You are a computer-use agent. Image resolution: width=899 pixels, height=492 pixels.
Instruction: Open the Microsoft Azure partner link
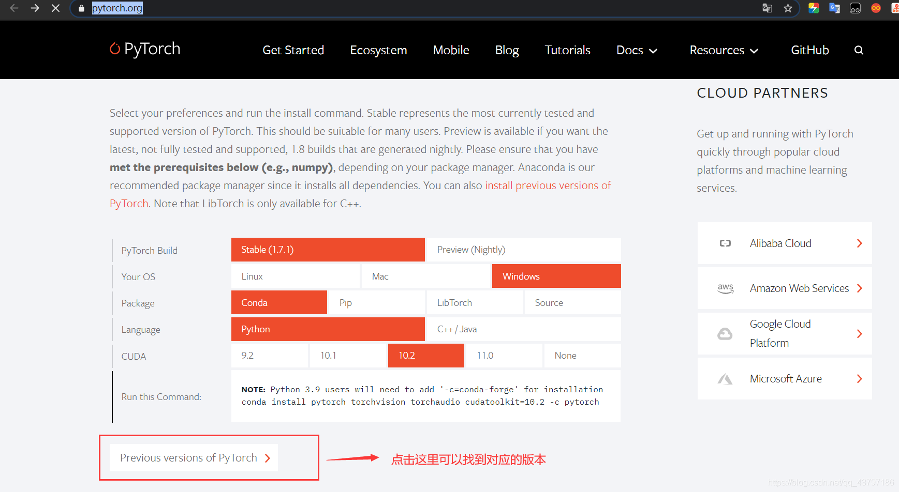785,379
